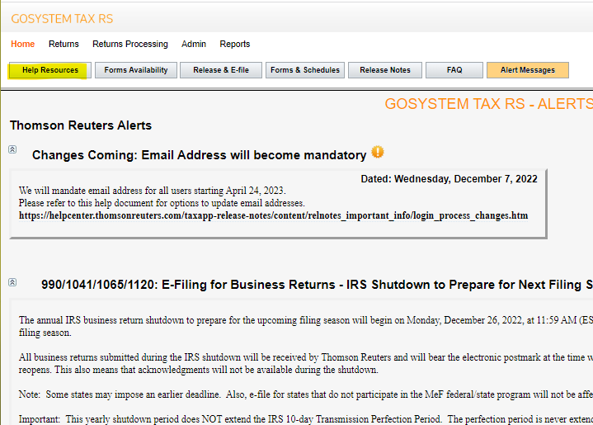Follow the helpcenter.thomsonreuters.com login changes link
Screen dimensions: 593x425
[x=274, y=215]
